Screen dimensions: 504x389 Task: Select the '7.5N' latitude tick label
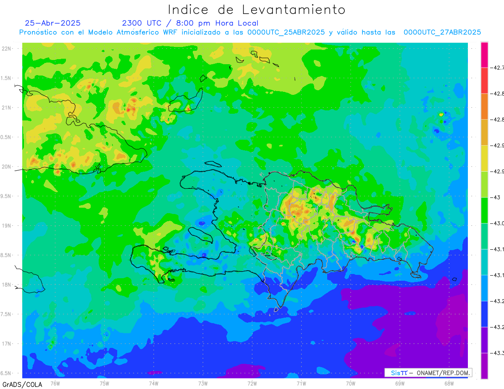click(x=6, y=314)
